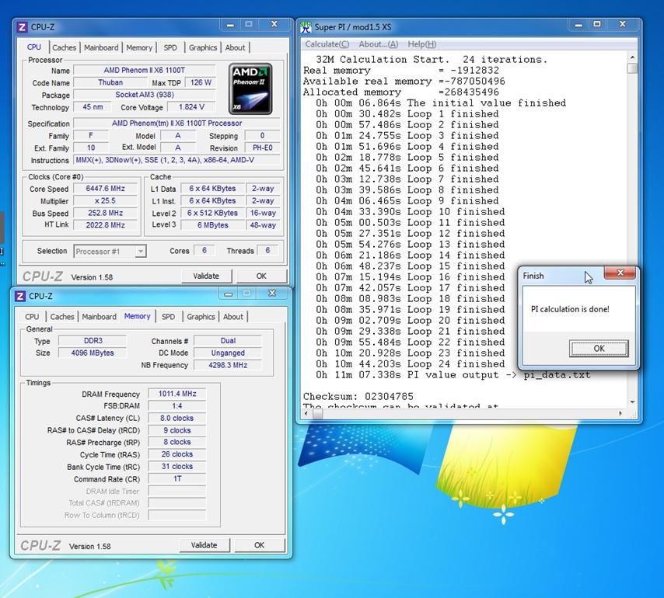Screen dimensions: 664x598
Task: Click the Bus Speed value 252.8 MHz
Action: (x=106, y=213)
